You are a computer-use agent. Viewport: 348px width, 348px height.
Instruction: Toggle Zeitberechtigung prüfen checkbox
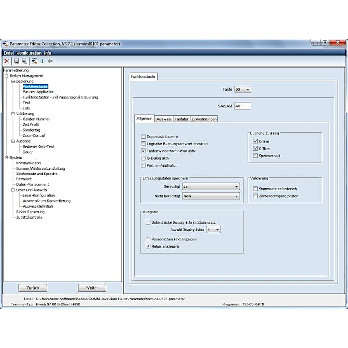coord(255,196)
